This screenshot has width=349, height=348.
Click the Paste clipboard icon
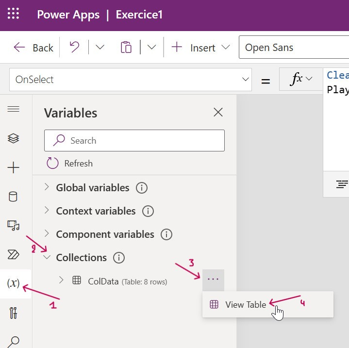point(126,47)
